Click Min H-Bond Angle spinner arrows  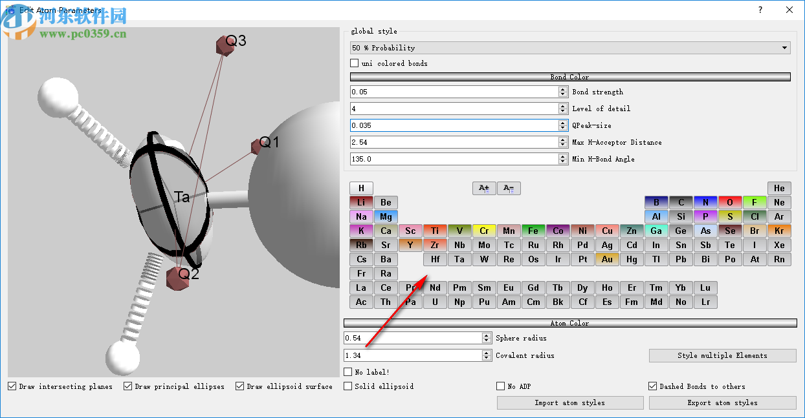pos(563,159)
